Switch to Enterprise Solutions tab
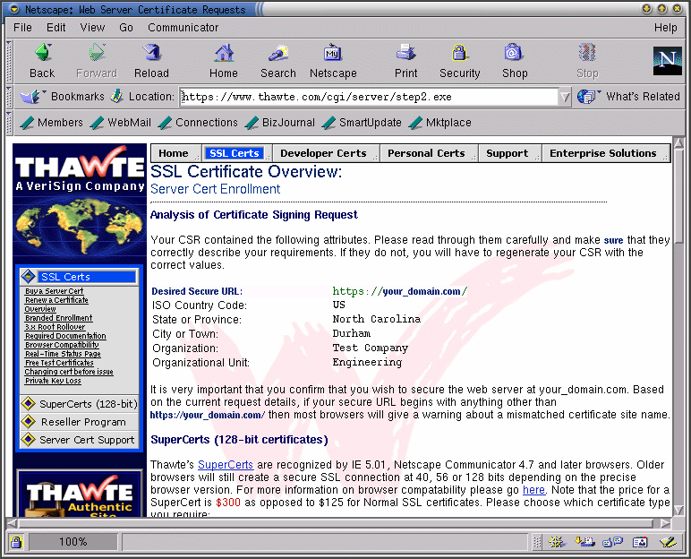Viewport: 691px width, 559px height. [602, 153]
